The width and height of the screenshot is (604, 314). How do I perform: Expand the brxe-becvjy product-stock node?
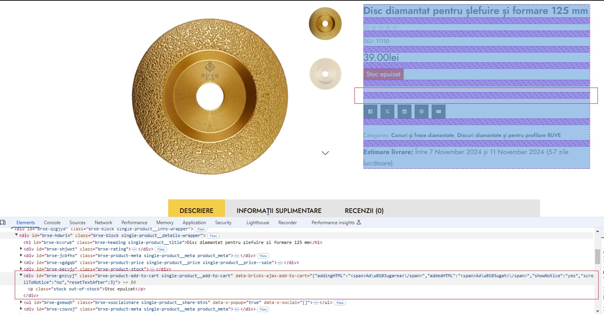coord(21,269)
